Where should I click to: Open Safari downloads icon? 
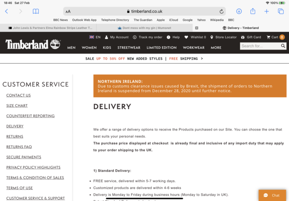[x=239, y=11]
